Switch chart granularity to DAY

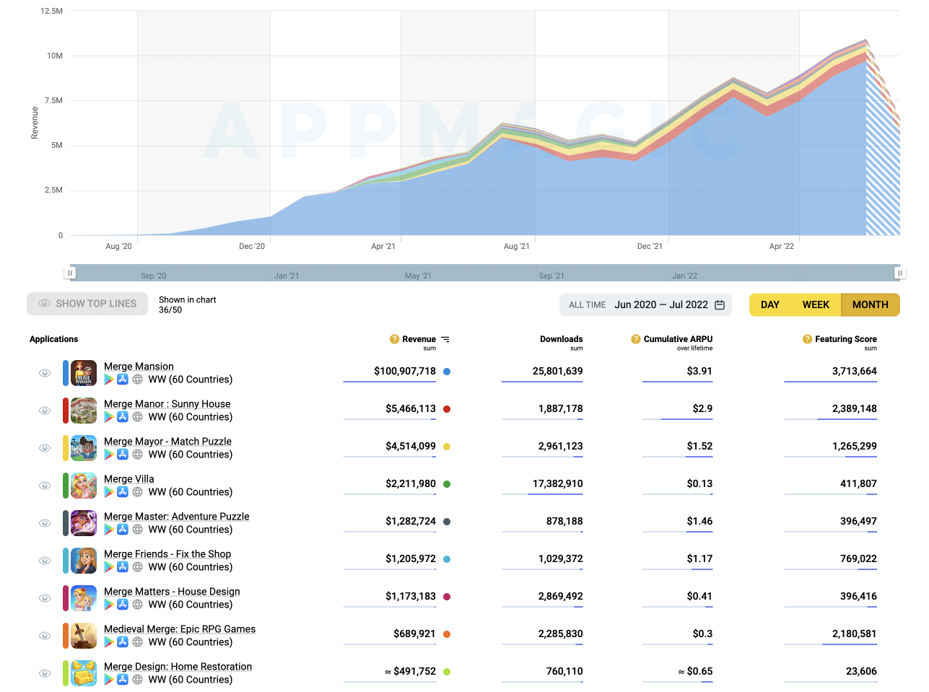pyautogui.click(x=770, y=305)
